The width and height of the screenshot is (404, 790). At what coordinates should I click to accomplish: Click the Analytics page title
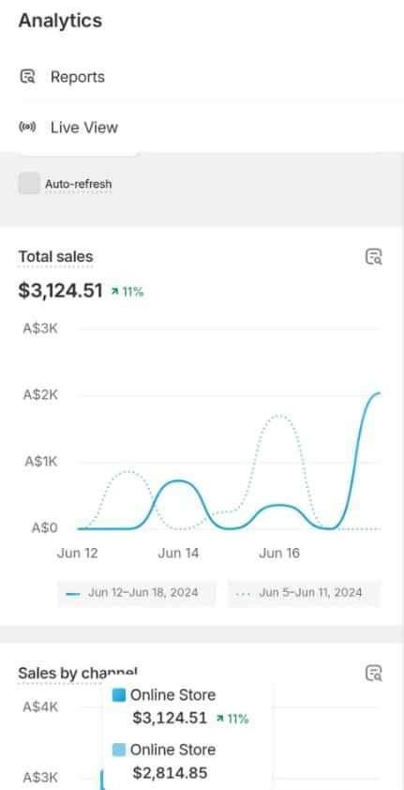[60, 21]
